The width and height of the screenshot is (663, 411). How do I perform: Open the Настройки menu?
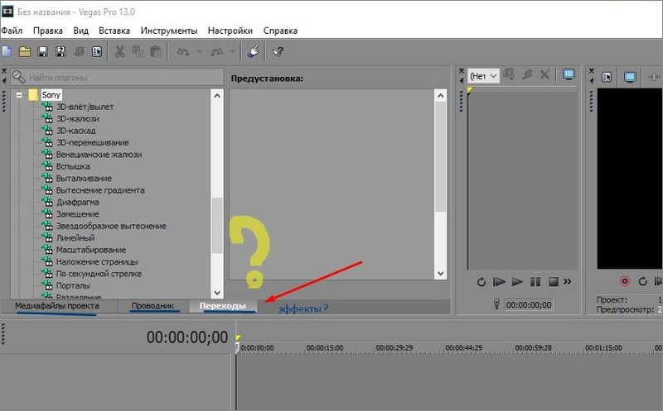(230, 31)
